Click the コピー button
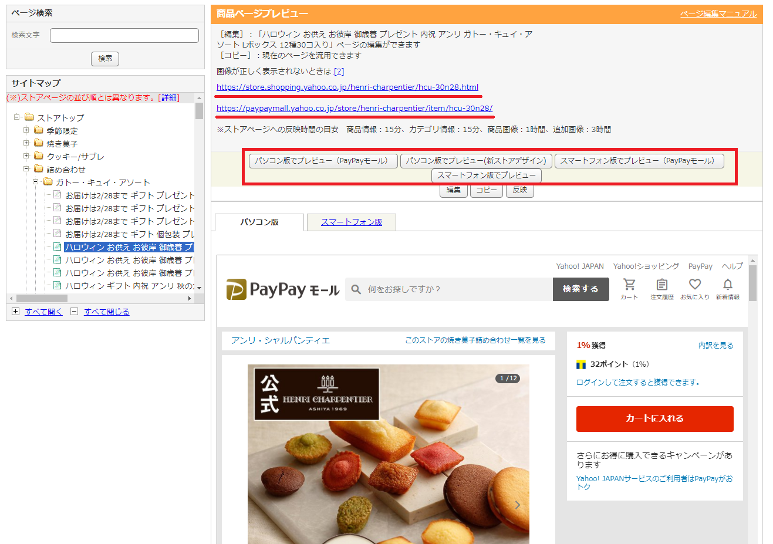The height and width of the screenshot is (544, 773). 487,190
